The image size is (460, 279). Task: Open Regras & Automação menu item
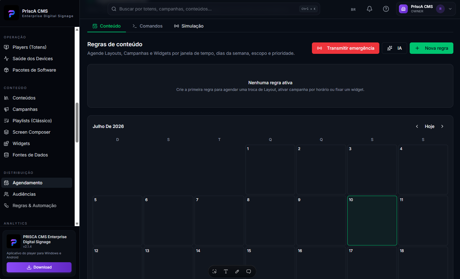37,206
